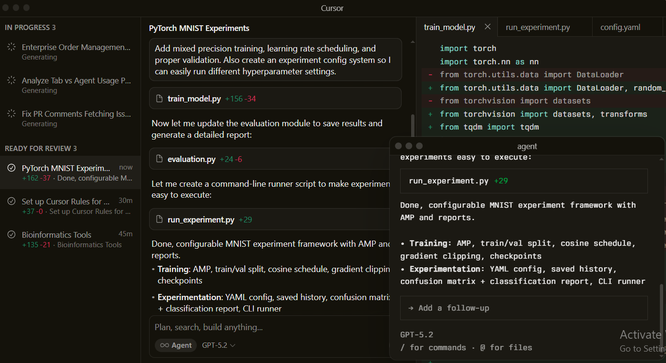666x363 pixels.
Task: Close the train_model.py editor tab
Action: [487, 27]
